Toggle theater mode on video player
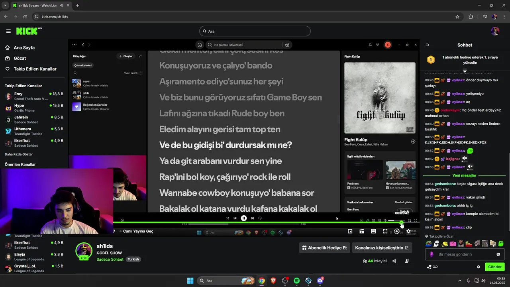 pyautogui.click(x=373, y=231)
